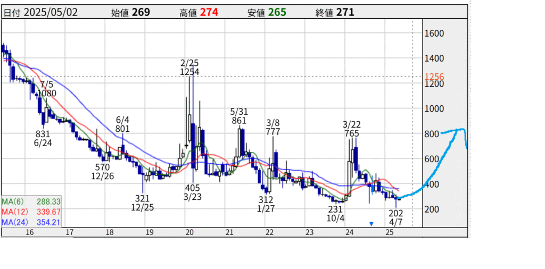545x269 pixels.
Task: Click the 202 4/7 low label
Action: coord(397,217)
